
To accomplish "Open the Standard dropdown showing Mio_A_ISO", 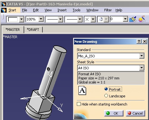I will click(142, 56).
